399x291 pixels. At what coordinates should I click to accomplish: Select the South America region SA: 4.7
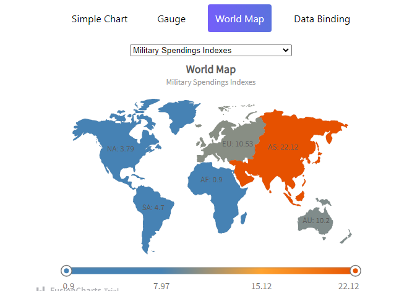coord(153,208)
